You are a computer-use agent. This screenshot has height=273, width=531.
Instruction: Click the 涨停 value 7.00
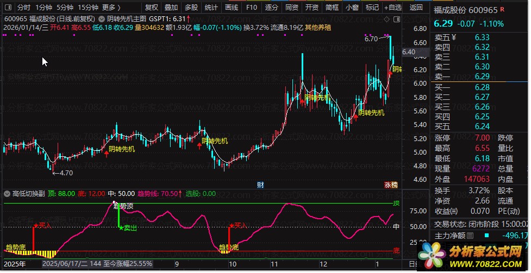point(482,138)
